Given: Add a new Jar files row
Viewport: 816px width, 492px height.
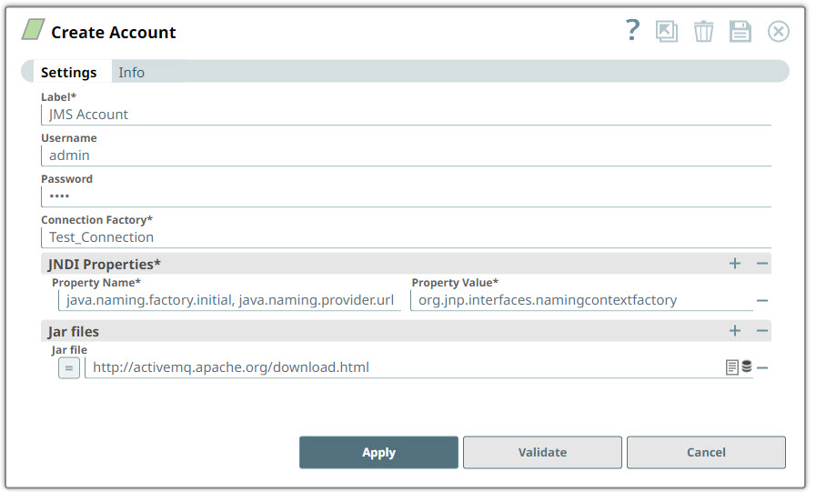Looking at the screenshot, I should pyautogui.click(x=735, y=331).
